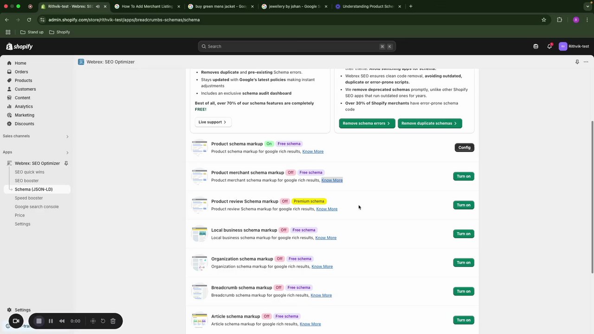The height and width of the screenshot is (334, 594).
Task: Switch to 'How To Add Merchant Listing' tab
Action: coord(147,6)
